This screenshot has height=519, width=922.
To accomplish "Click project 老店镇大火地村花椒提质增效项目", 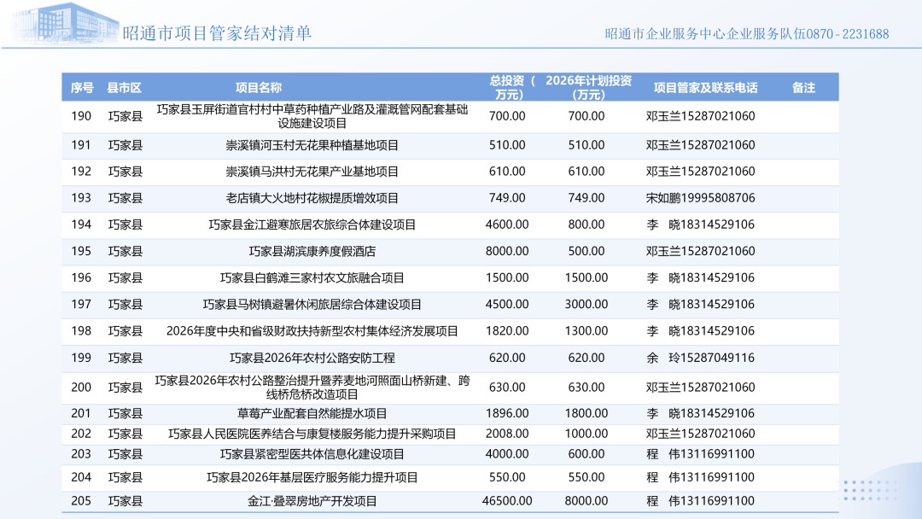I will 312,198.
